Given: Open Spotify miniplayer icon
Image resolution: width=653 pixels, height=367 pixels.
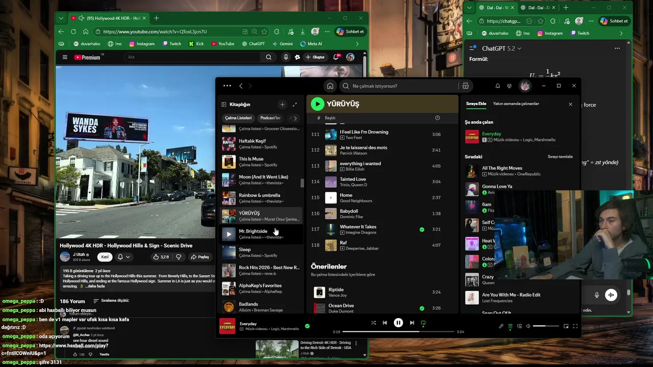Looking at the screenshot, I should click(566, 326).
